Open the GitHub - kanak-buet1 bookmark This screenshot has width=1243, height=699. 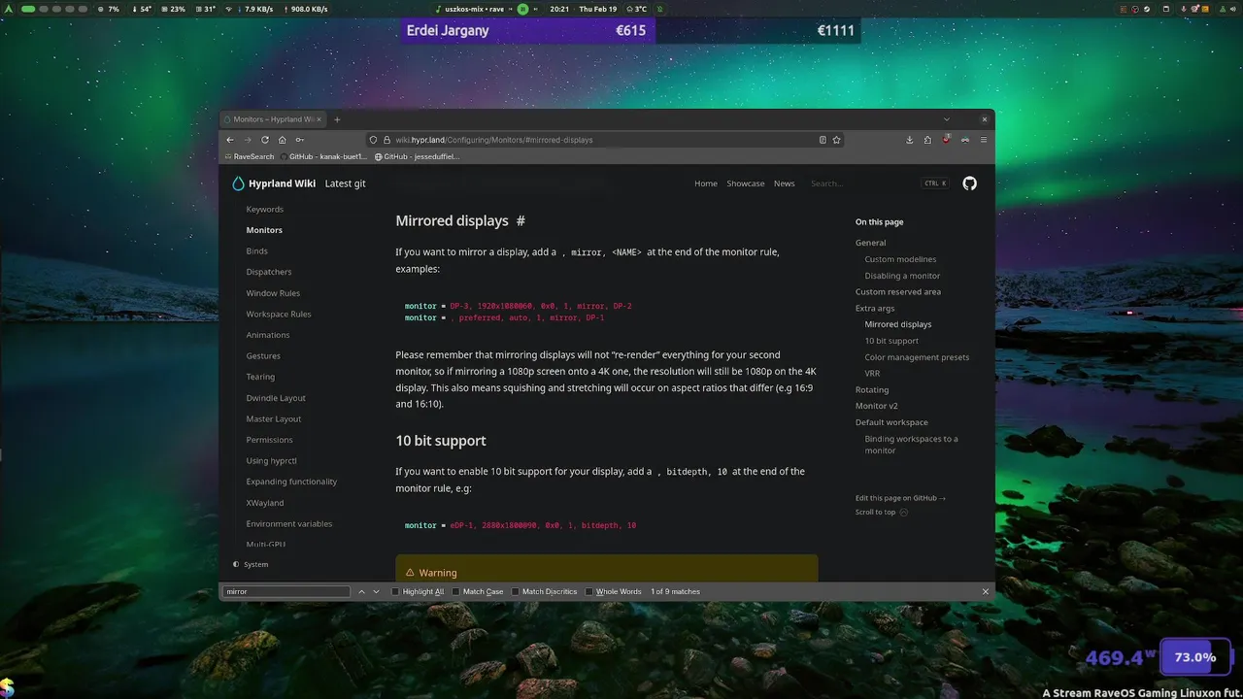click(323, 156)
